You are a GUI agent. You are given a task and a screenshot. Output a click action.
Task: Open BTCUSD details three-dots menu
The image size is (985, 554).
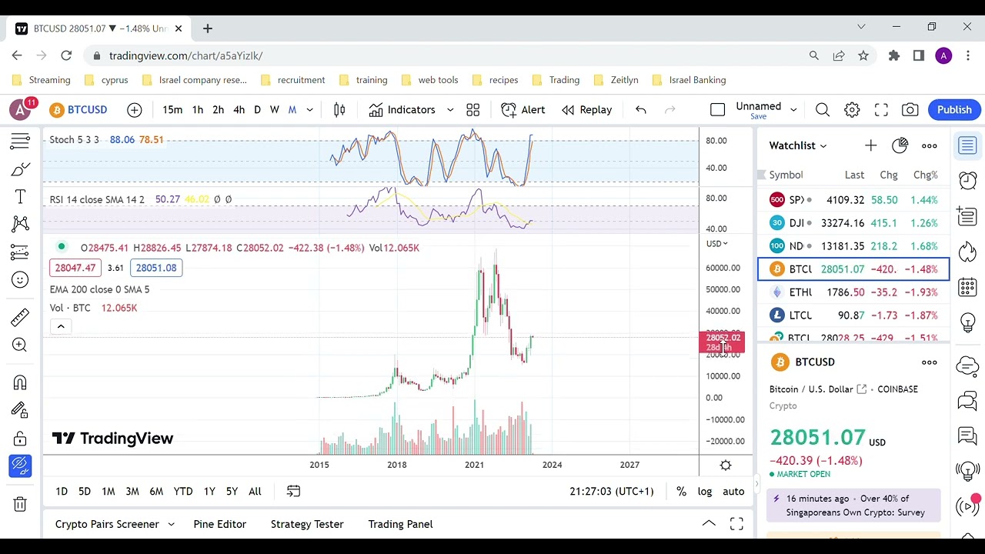pyautogui.click(x=930, y=362)
